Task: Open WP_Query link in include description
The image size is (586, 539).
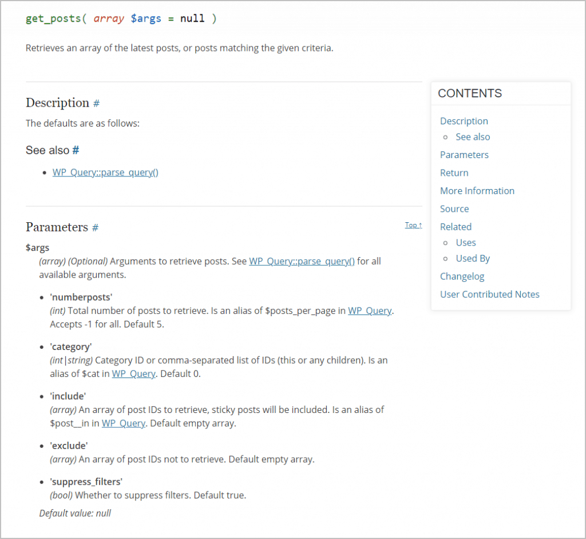Action: coord(124,423)
